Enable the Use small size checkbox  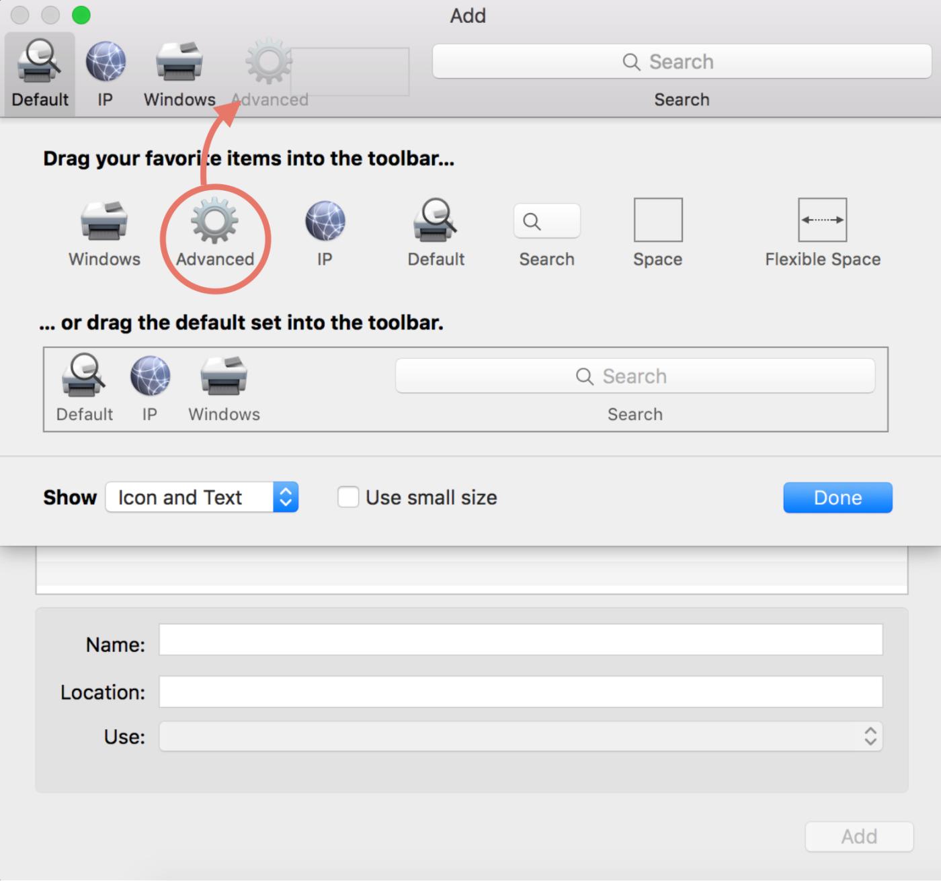tap(348, 497)
